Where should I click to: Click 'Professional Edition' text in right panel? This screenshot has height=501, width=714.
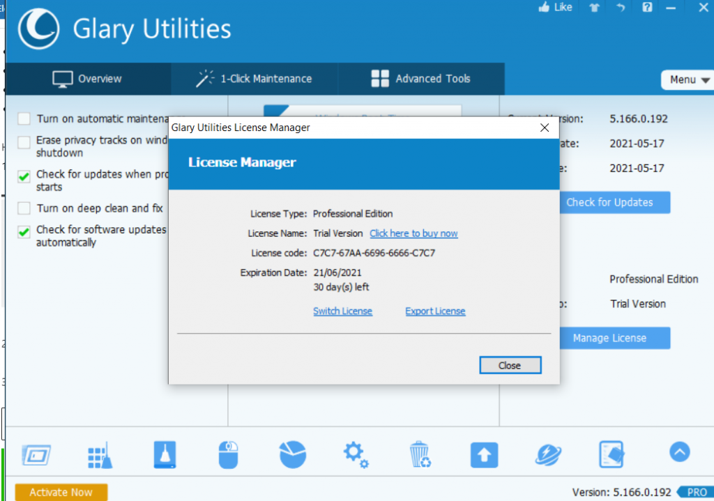(653, 279)
